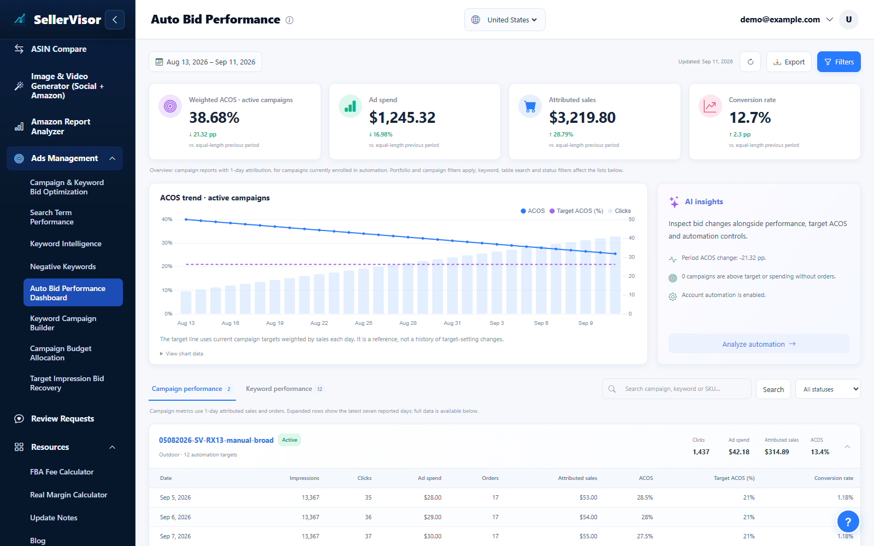Click the SellerVisor logo icon
This screenshot has height=546, width=874.
(20, 20)
